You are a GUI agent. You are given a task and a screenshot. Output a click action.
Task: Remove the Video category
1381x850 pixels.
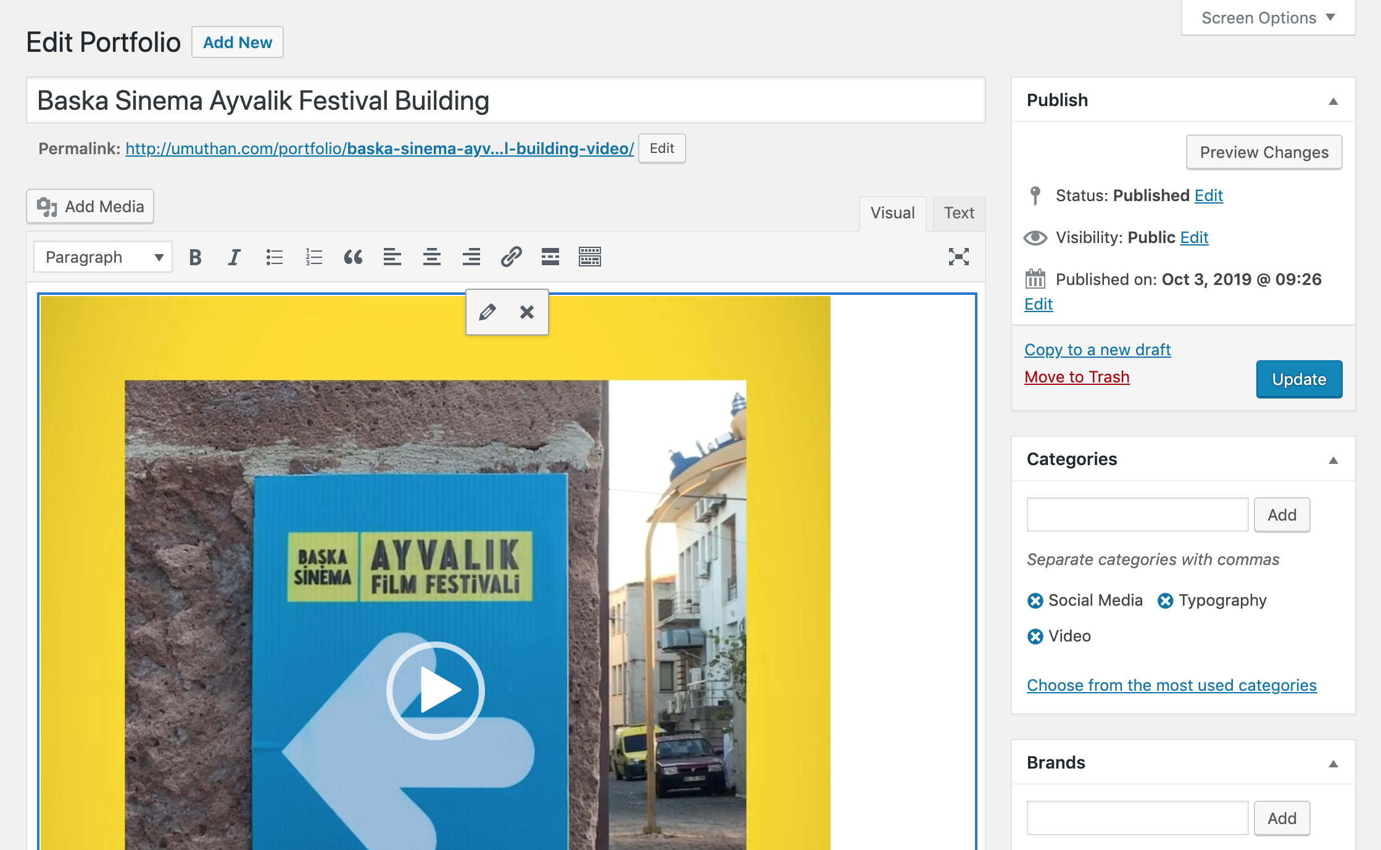pos(1035,636)
